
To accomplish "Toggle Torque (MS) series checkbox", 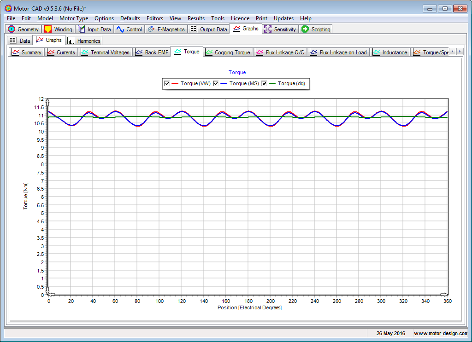I will pos(216,84).
